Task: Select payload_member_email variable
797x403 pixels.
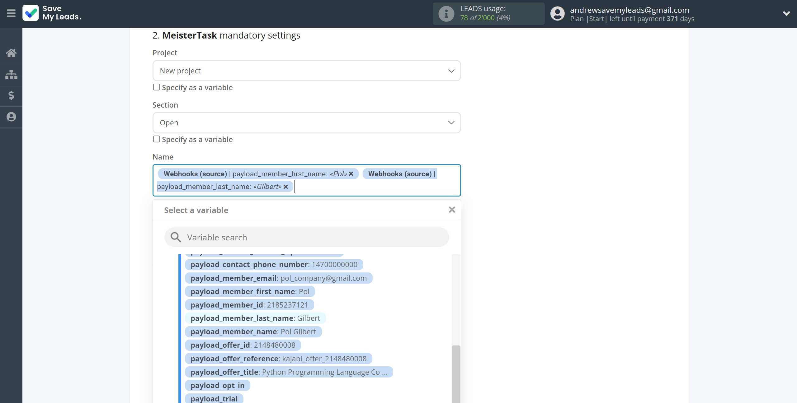Action: 279,278
